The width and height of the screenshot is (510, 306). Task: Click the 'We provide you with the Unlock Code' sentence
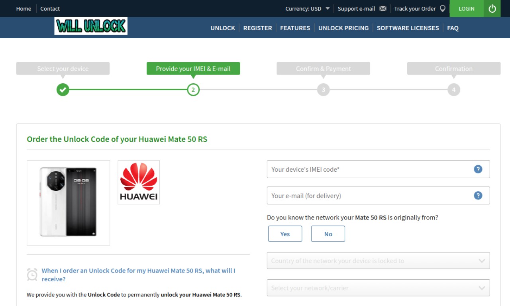coord(134,295)
